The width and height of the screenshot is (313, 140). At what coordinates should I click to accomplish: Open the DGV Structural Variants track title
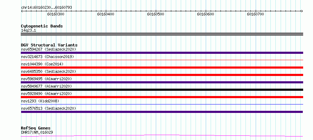coord(49,45)
